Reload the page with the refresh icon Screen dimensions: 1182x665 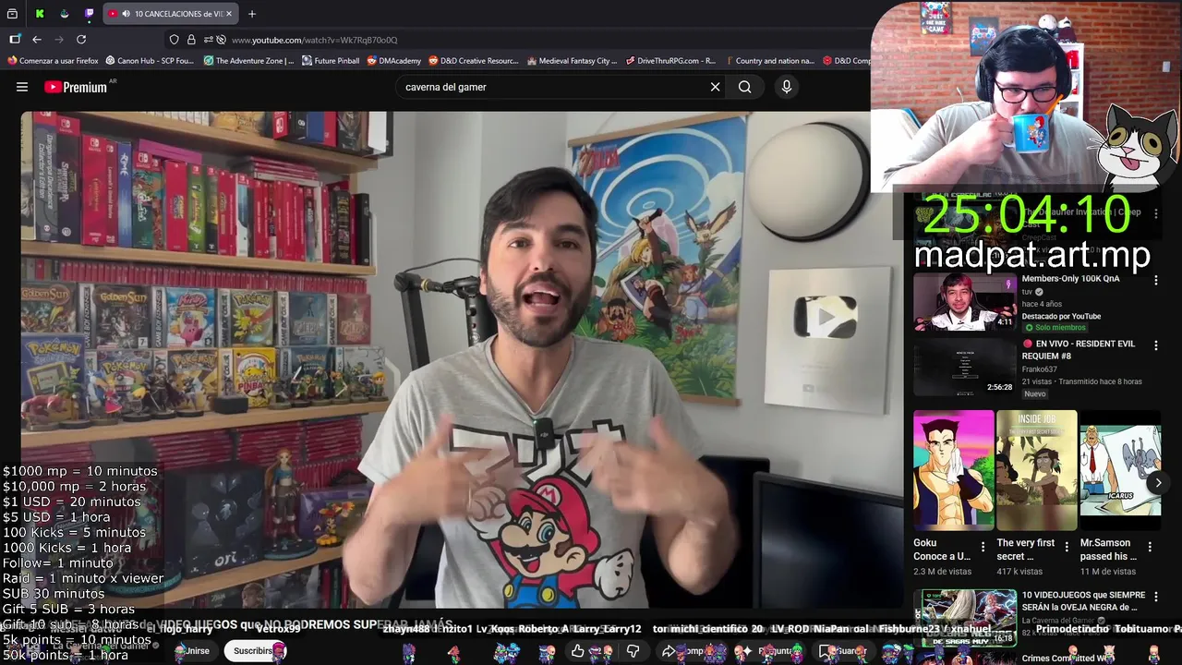81,40
